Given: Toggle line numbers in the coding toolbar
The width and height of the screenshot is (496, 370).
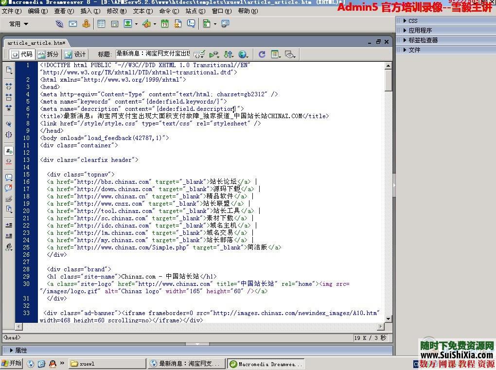Looking at the screenshot, I should [9, 151].
